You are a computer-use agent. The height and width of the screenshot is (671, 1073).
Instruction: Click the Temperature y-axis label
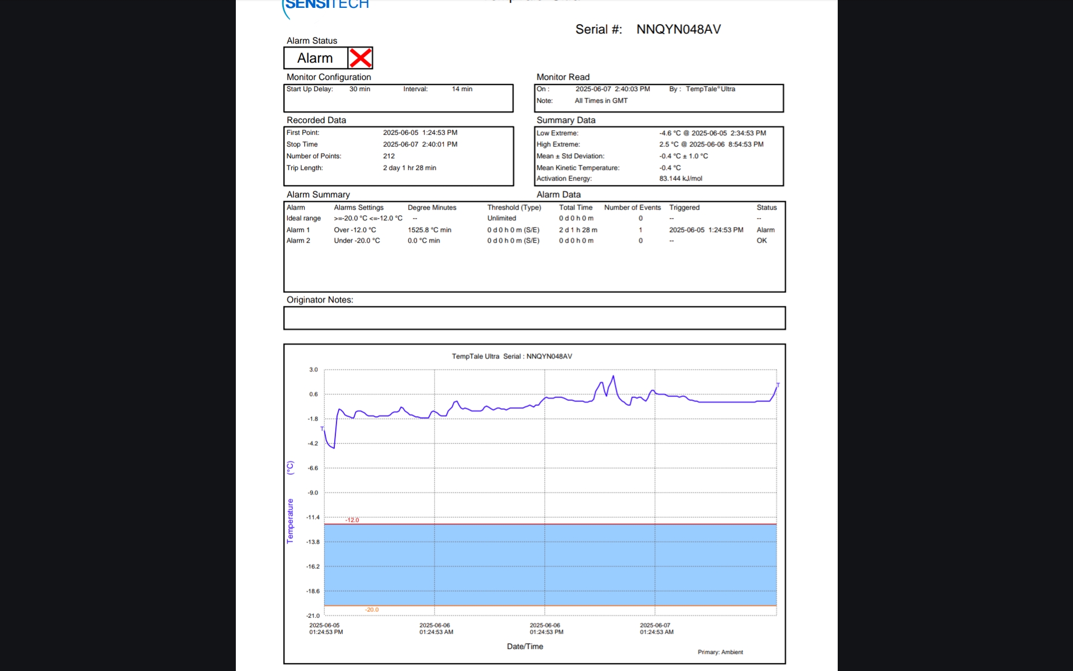(290, 521)
